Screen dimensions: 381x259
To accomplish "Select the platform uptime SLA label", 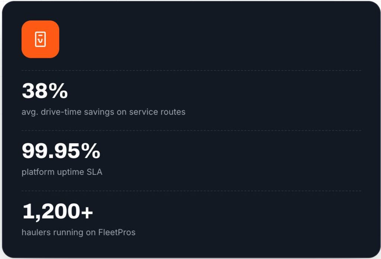I will [62, 172].
